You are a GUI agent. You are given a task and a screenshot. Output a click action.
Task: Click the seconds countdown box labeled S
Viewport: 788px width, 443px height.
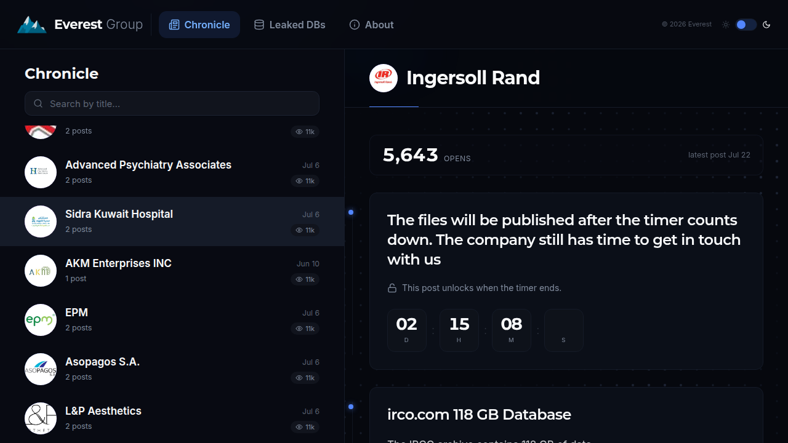tap(564, 330)
